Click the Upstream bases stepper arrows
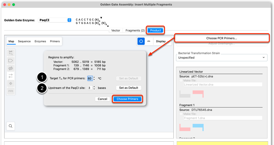This screenshot has width=274, height=145. [94, 88]
